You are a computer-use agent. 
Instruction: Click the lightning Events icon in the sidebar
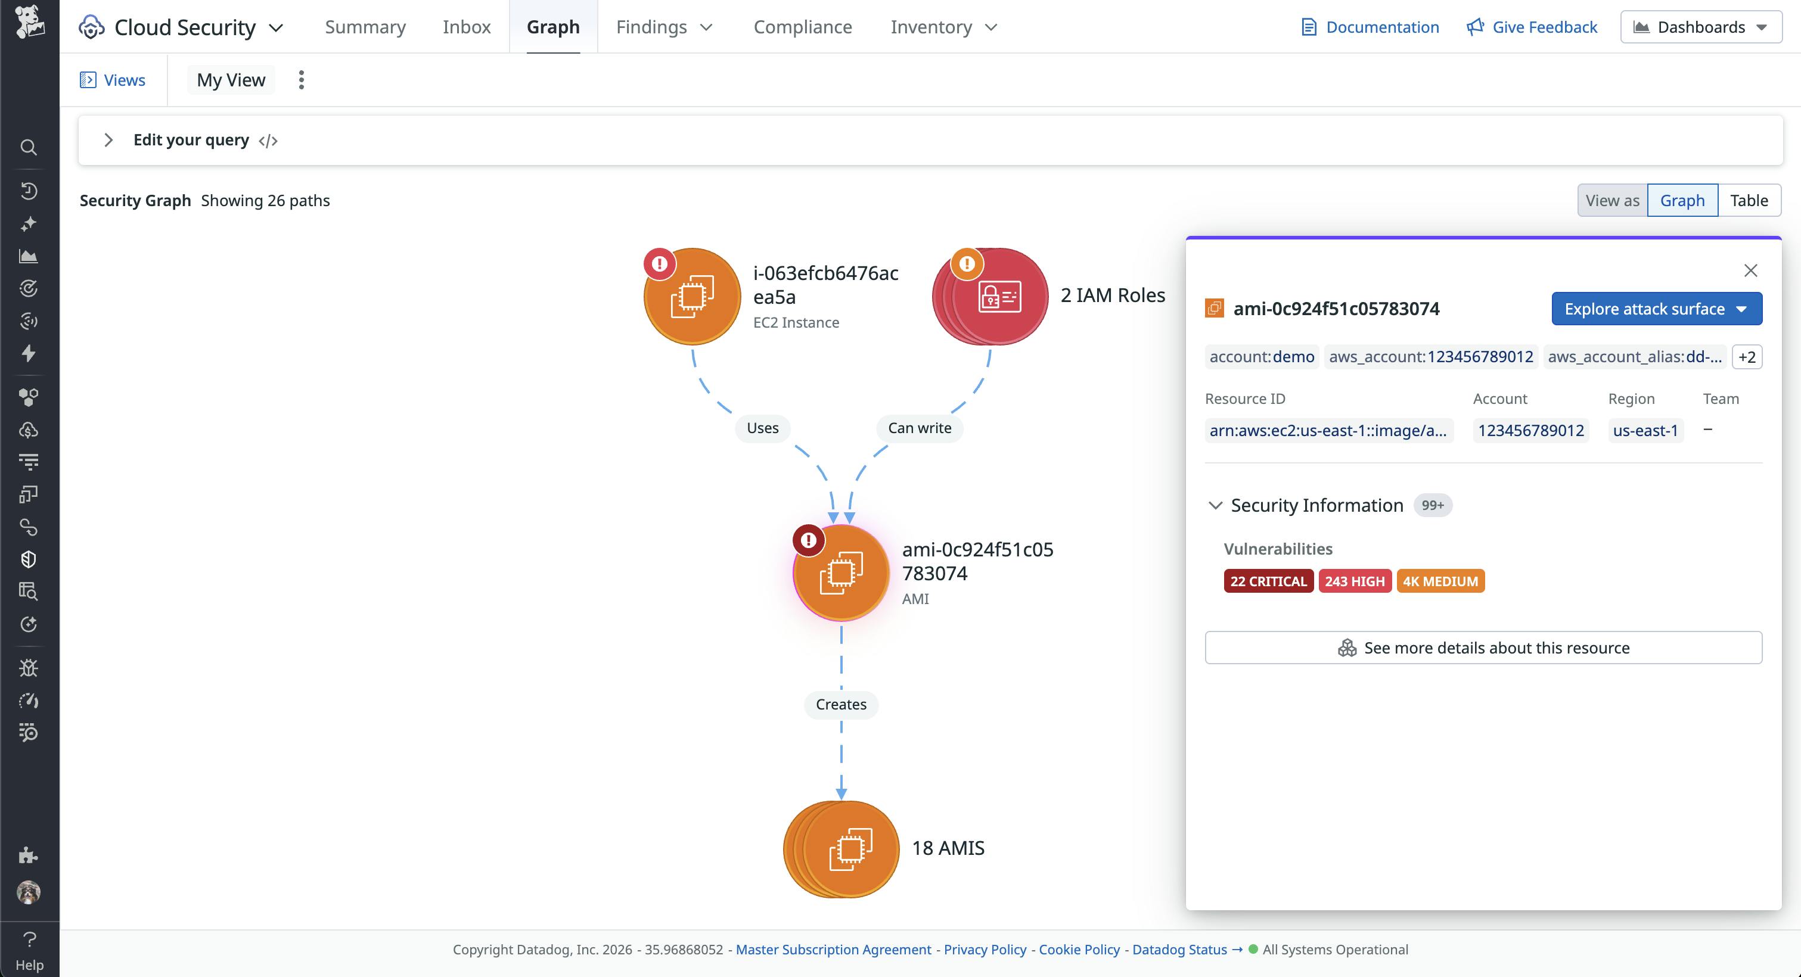click(29, 354)
